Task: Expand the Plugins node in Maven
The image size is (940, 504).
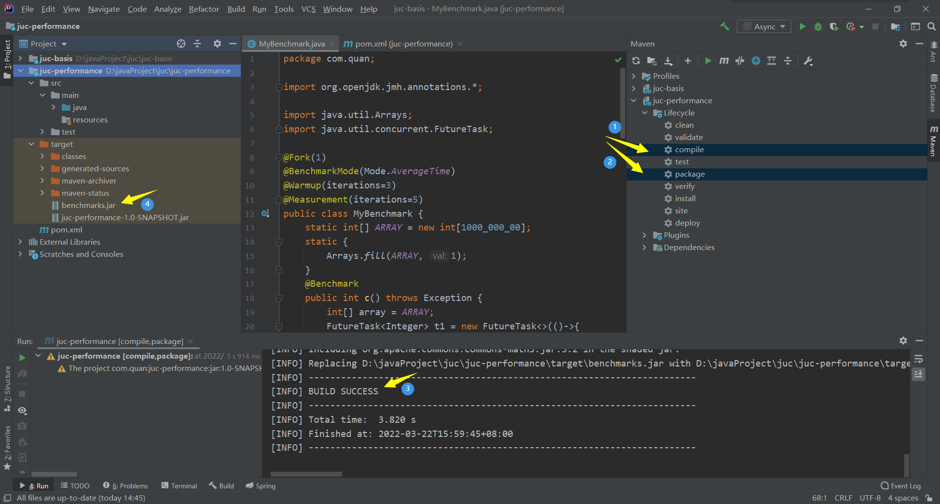Action: (645, 235)
